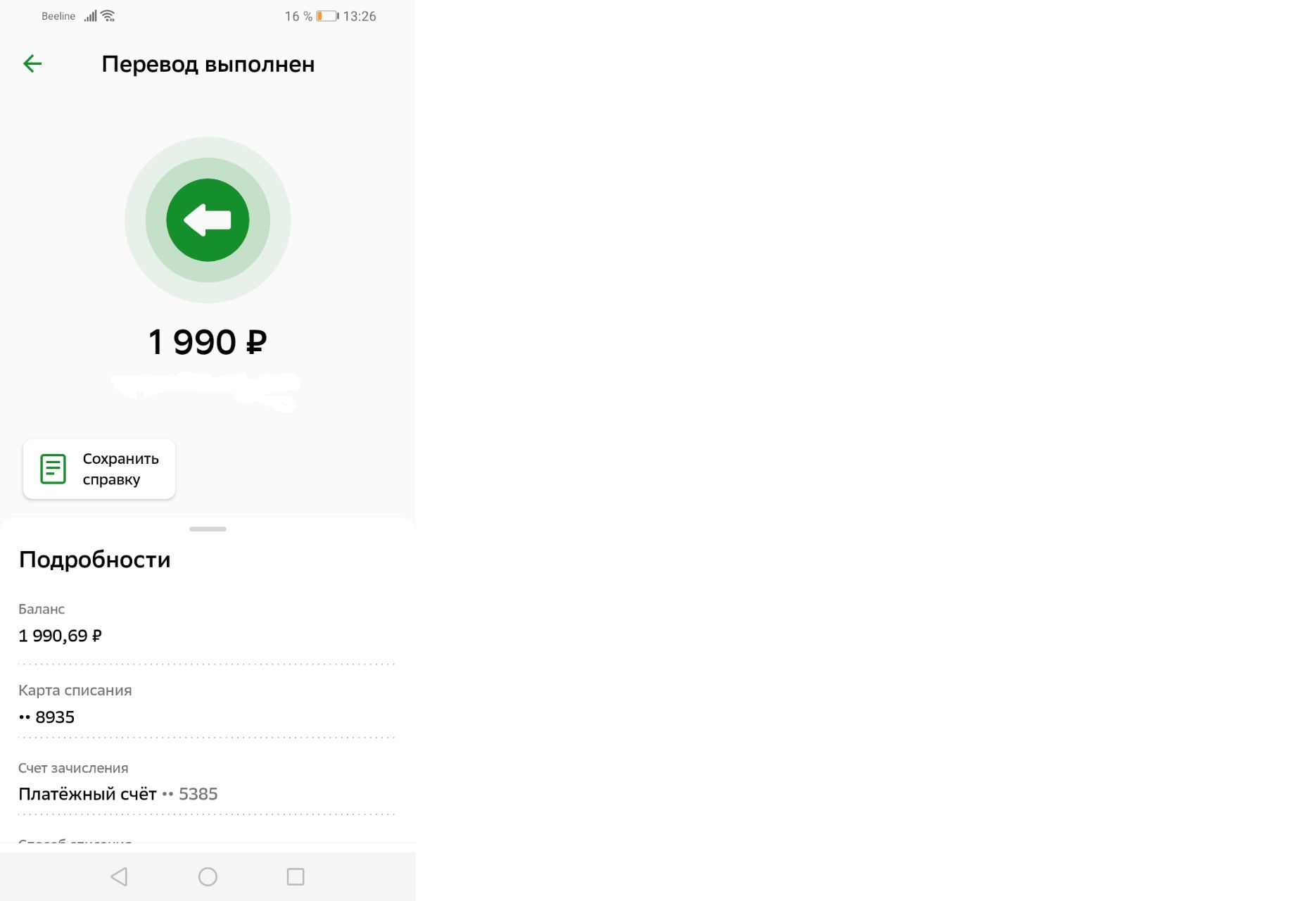
Task: Tap the Перевод выполнен title
Action: [208, 64]
